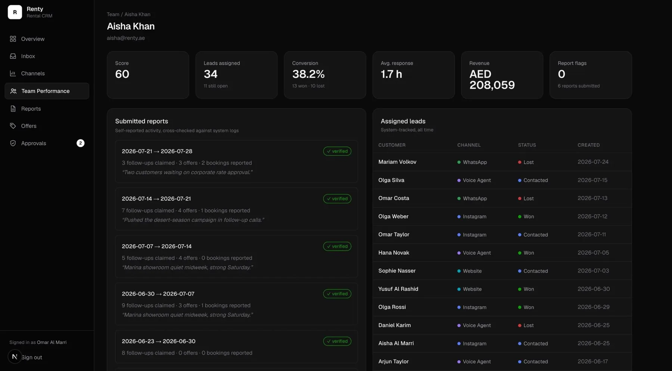Image resolution: width=672 pixels, height=371 pixels.
Task: Click the CHANNEL column header
Action: 469,145
